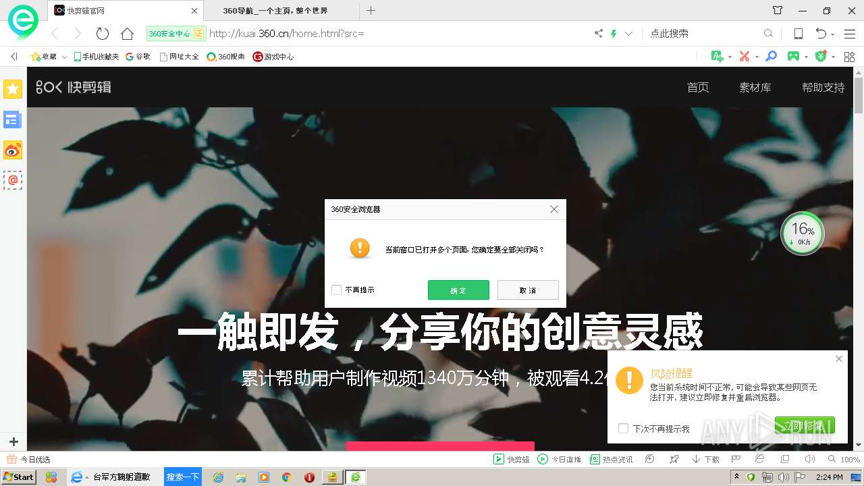Collapse the sidebar with the arrow icon
The height and width of the screenshot is (486, 864).
point(14,57)
